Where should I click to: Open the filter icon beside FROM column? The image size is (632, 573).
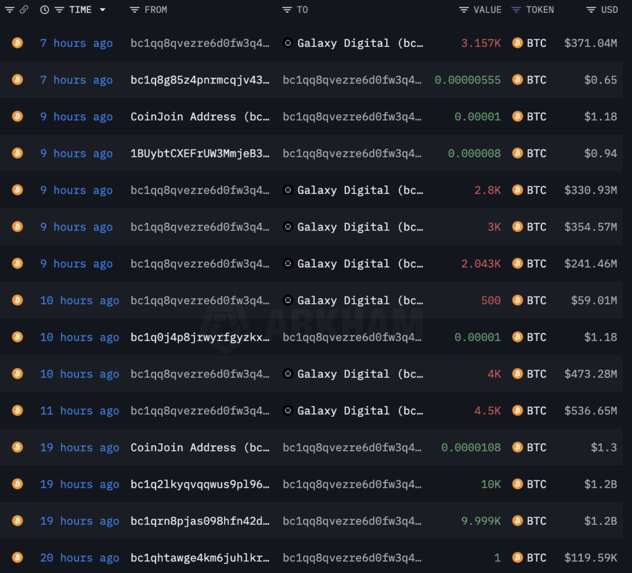tap(135, 9)
